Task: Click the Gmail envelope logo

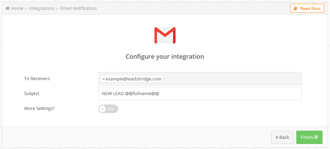Action: 165,35
